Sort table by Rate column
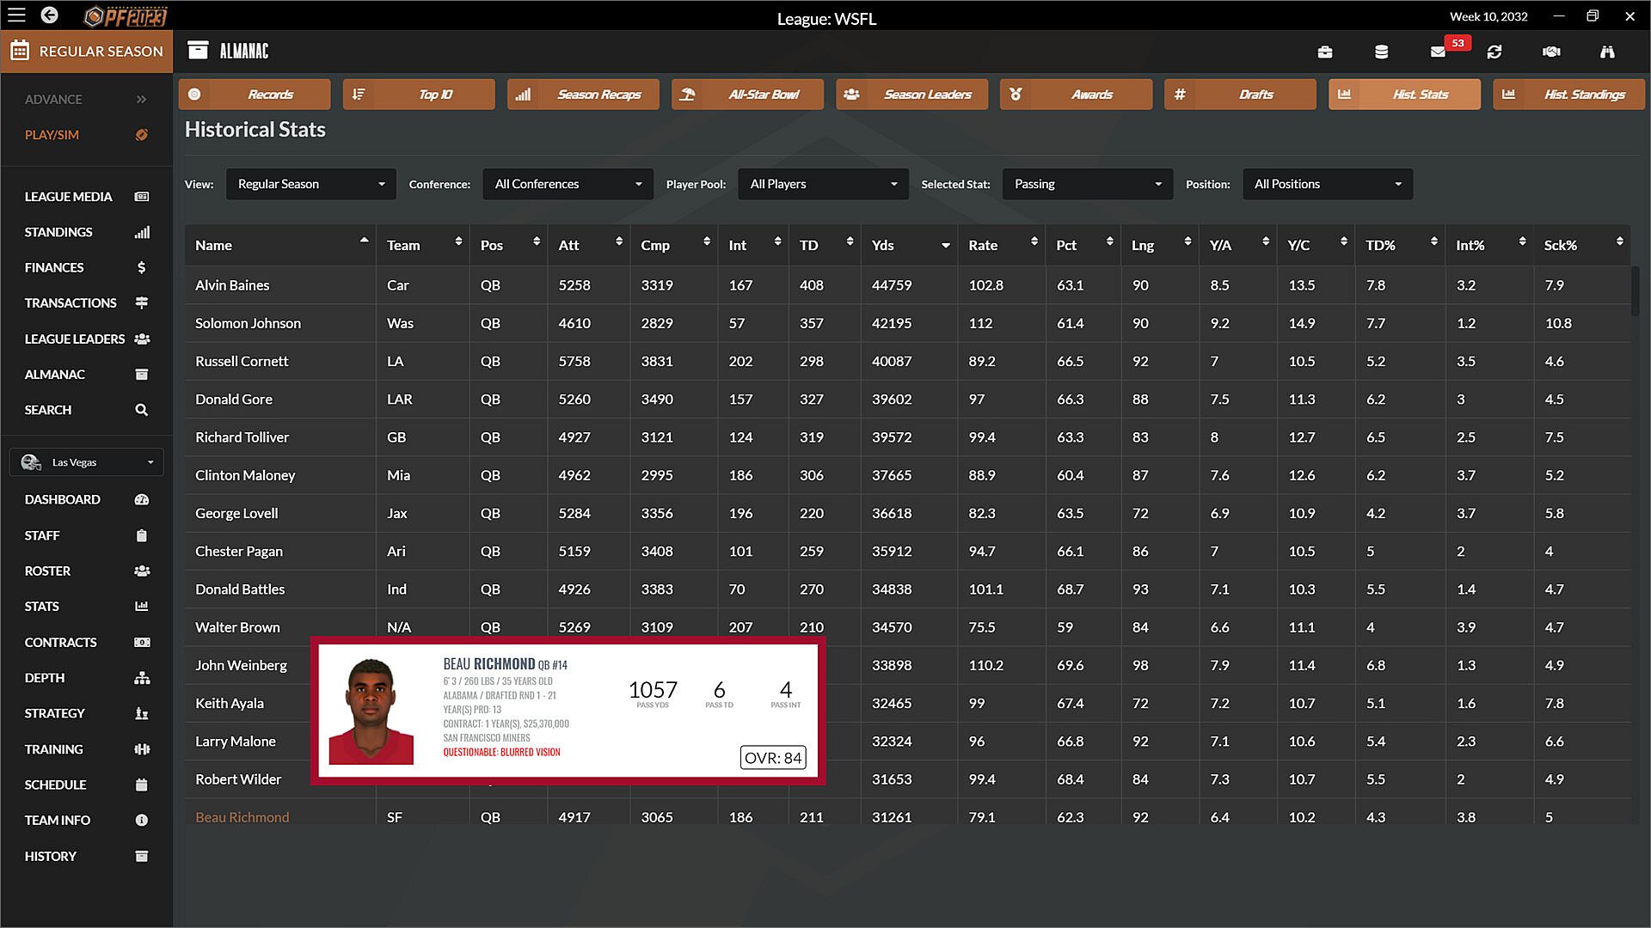Image resolution: width=1651 pixels, height=928 pixels. click(x=1001, y=246)
